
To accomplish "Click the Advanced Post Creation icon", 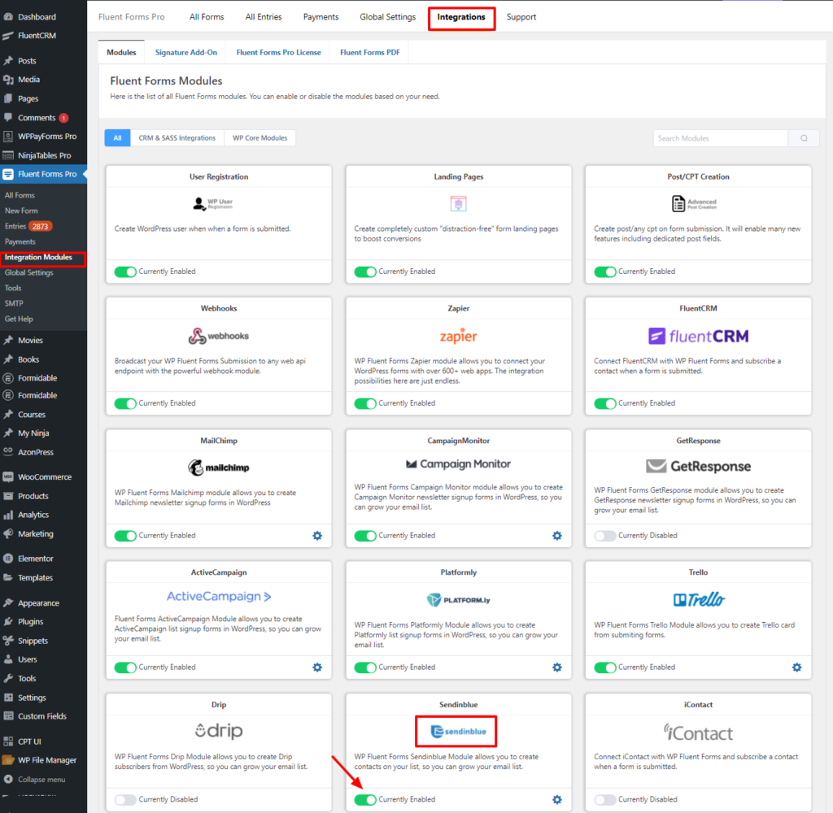I will pos(694,203).
